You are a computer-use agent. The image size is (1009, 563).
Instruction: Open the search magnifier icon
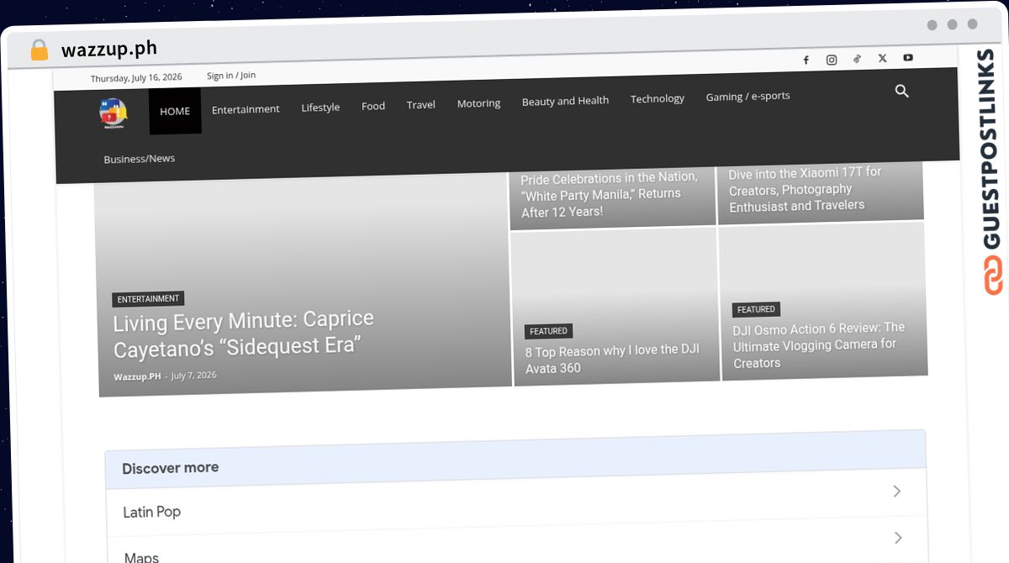click(x=902, y=91)
